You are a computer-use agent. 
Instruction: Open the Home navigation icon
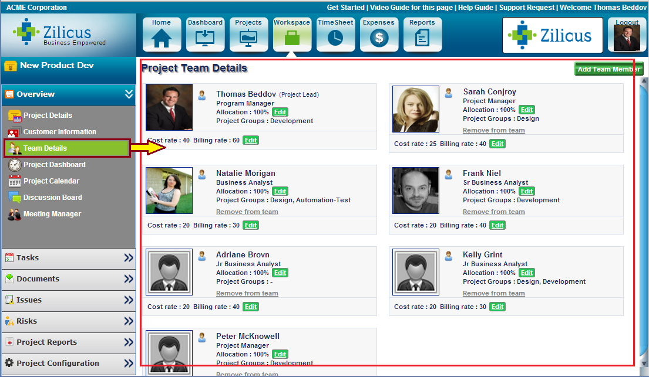coord(162,38)
